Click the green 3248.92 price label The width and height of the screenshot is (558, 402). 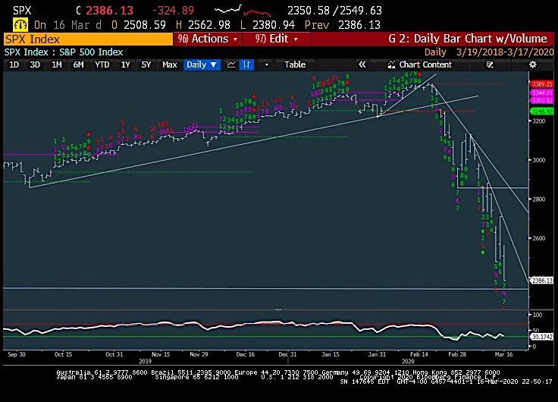tap(541, 111)
